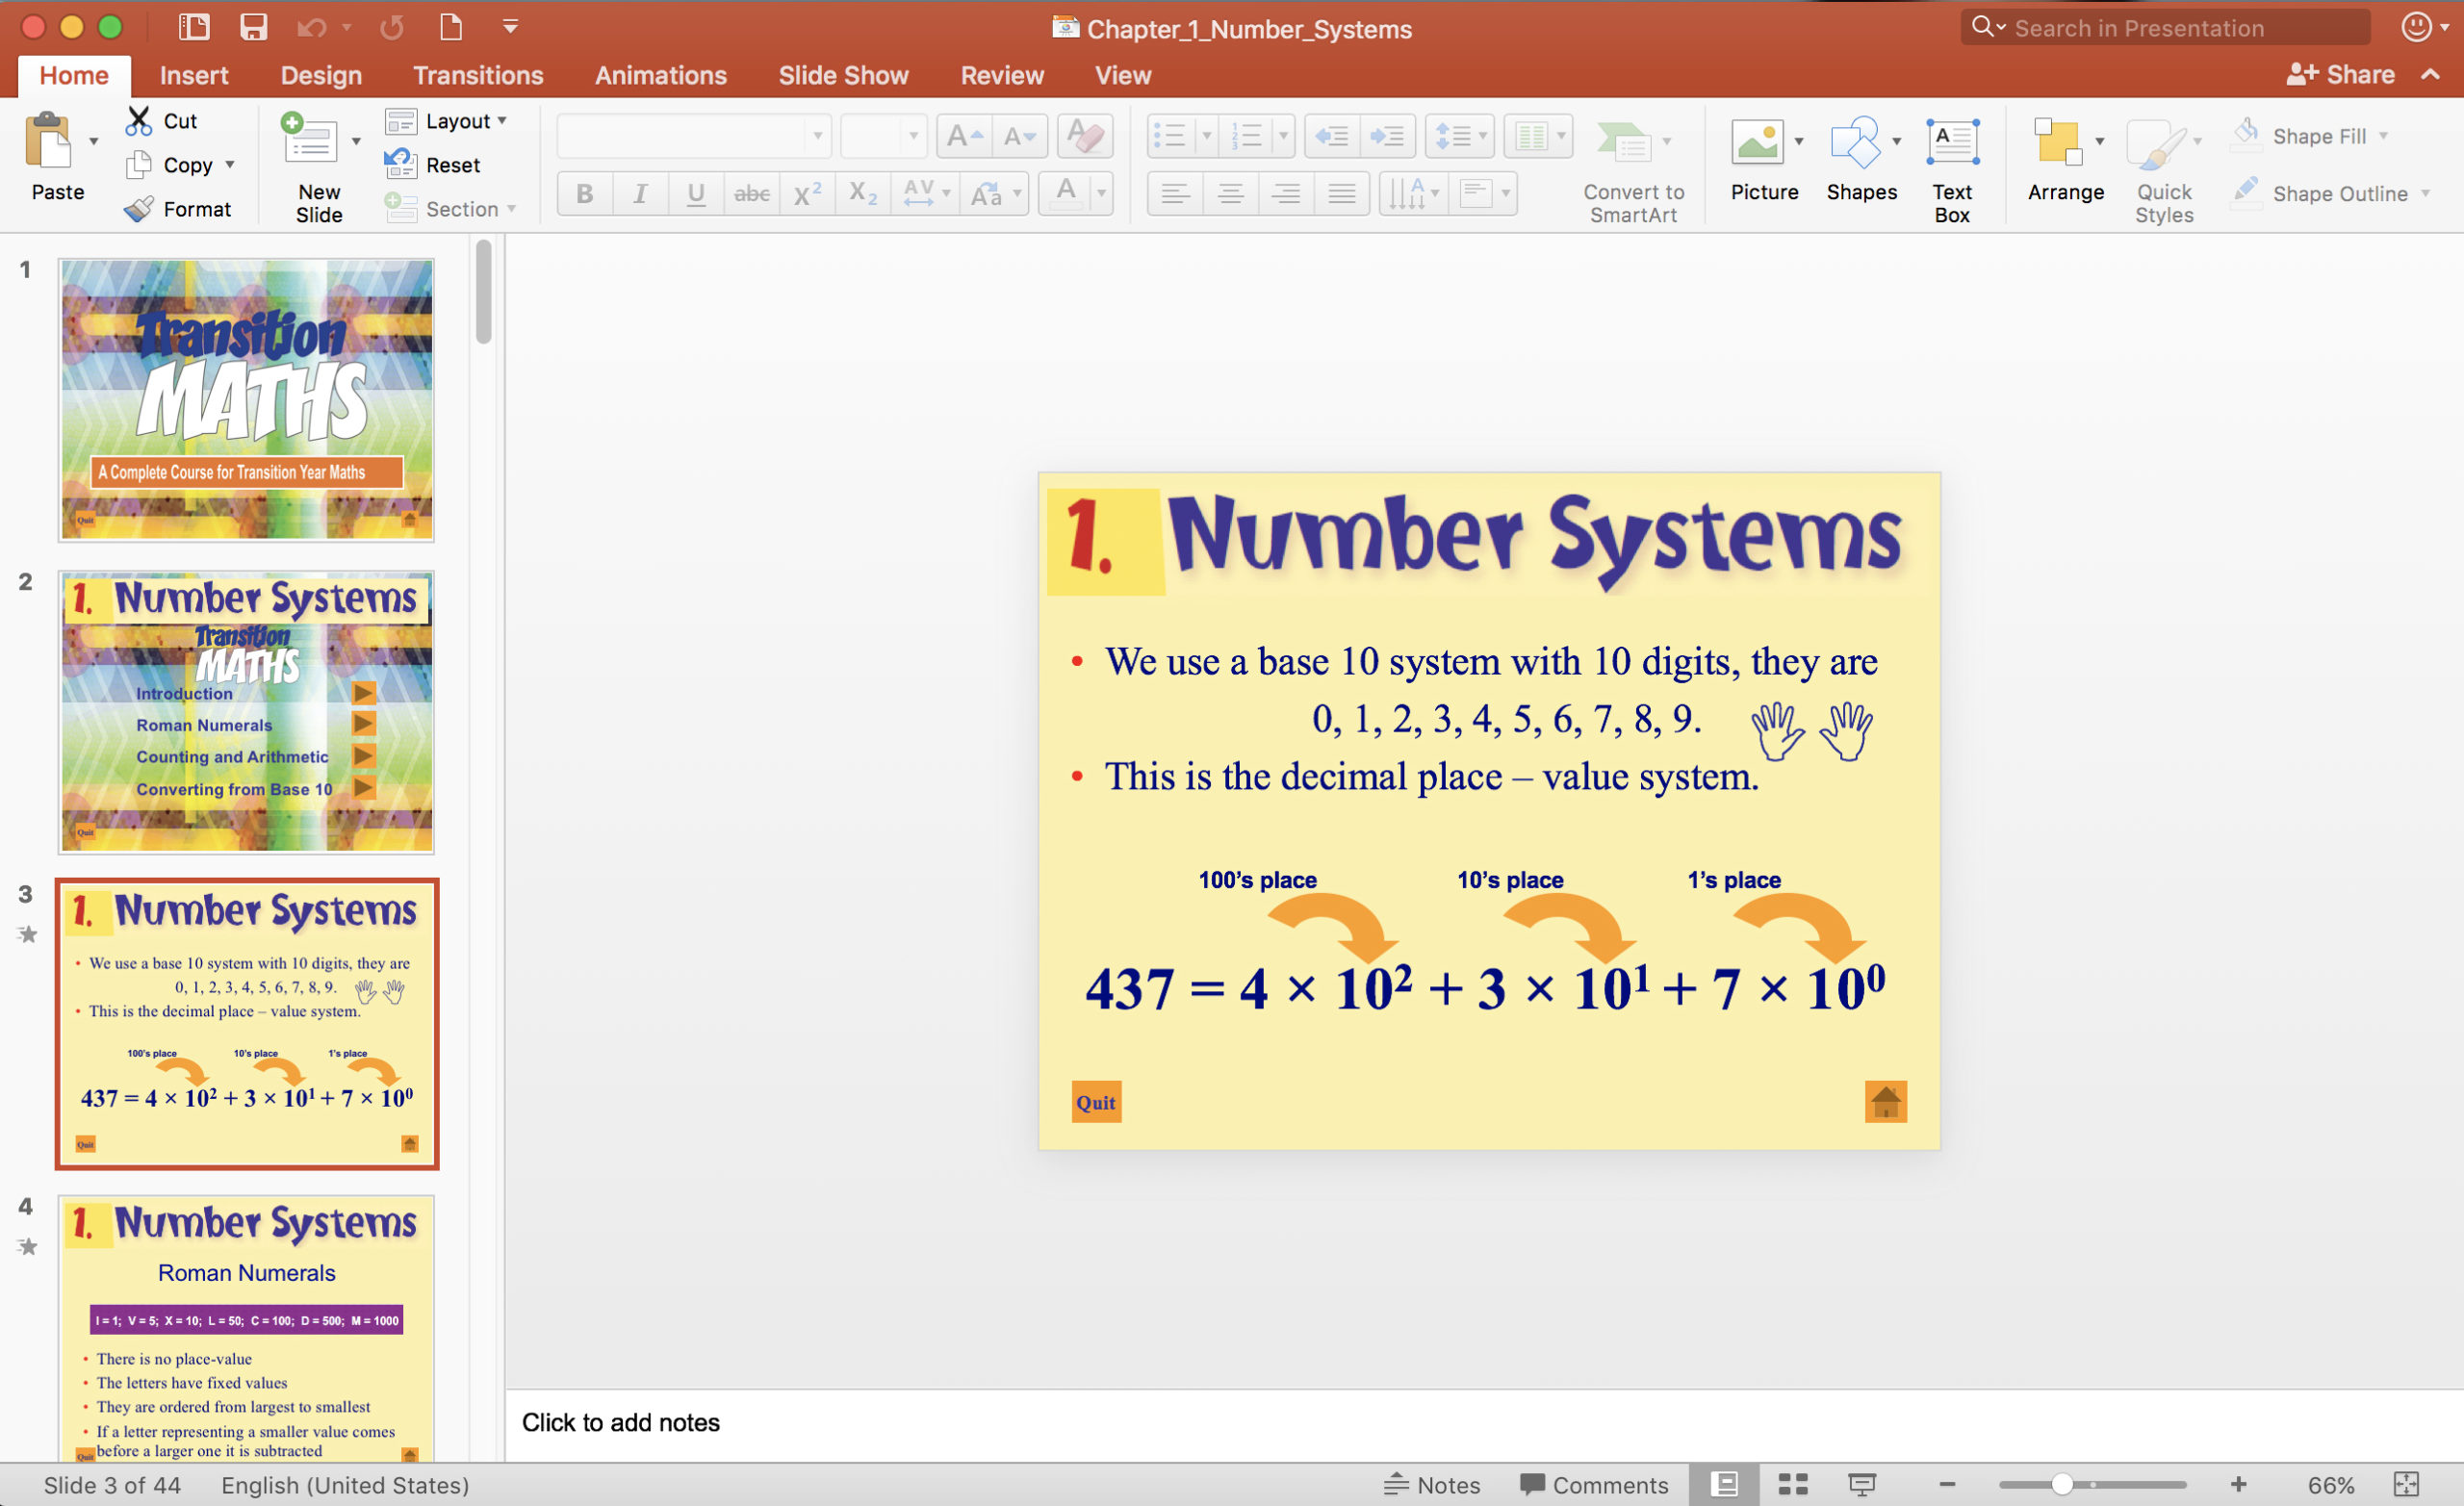Screen dimensions: 2464x1506
Task: Open the Animations tab
Action: (x=661, y=75)
